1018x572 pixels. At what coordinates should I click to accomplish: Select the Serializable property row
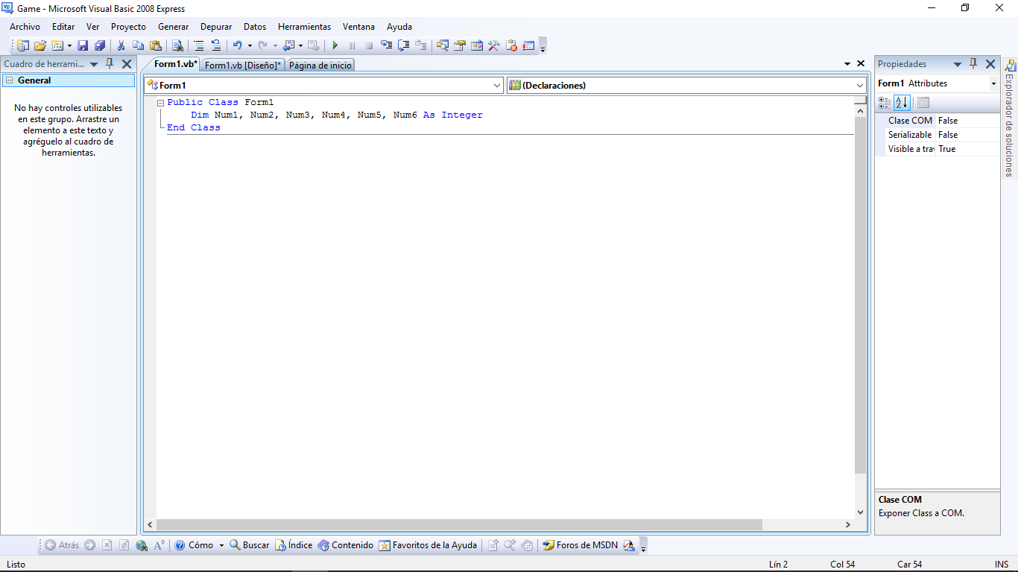tap(938, 135)
